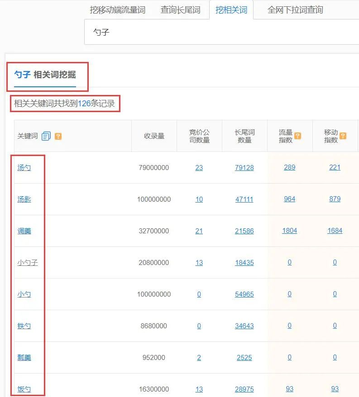Open the 查询长尾词 tab

(x=180, y=10)
